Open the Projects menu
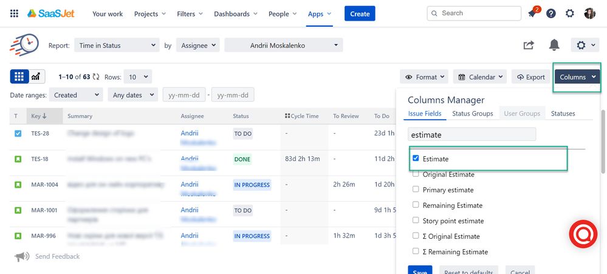607x274 pixels. tap(150, 14)
